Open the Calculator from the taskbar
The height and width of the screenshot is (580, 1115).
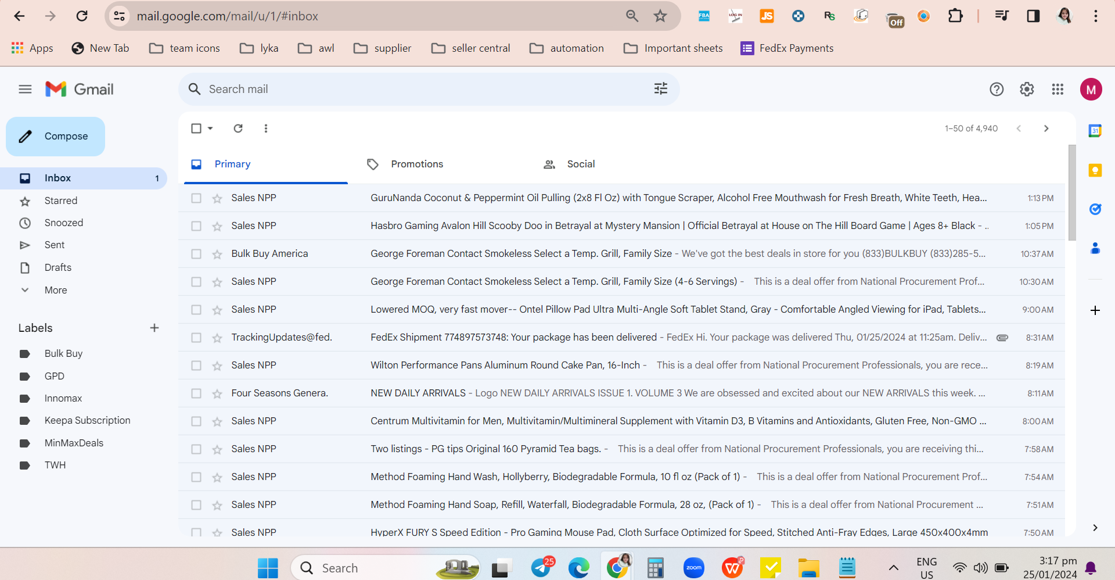click(655, 568)
